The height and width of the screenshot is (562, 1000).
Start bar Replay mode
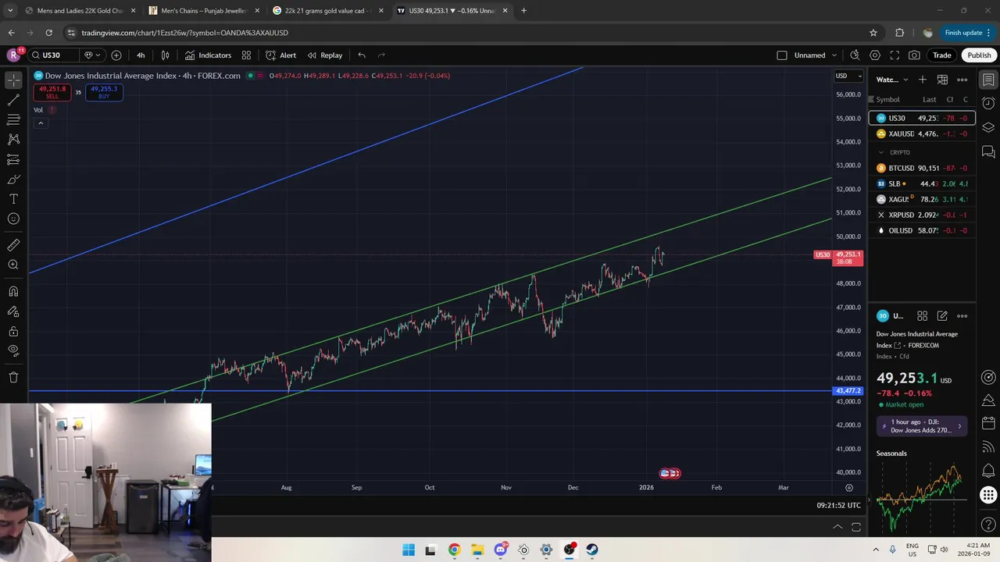tap(325, 55)
